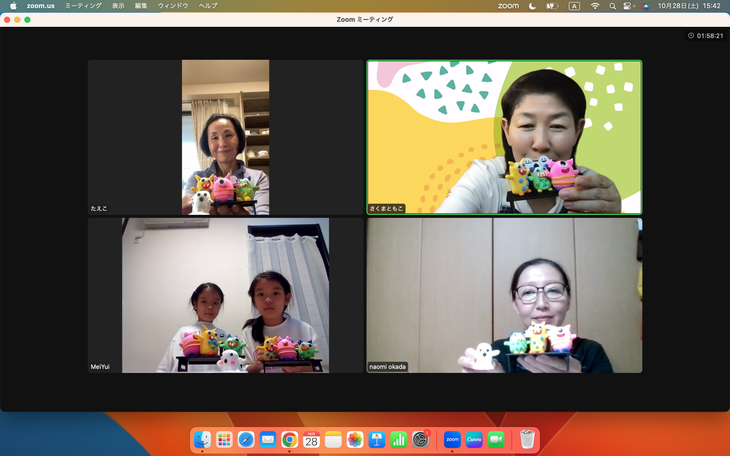The width and height of the screenshot is (730, 456).
Task: Open Keynote from the Dock
Action: (377, 440)
